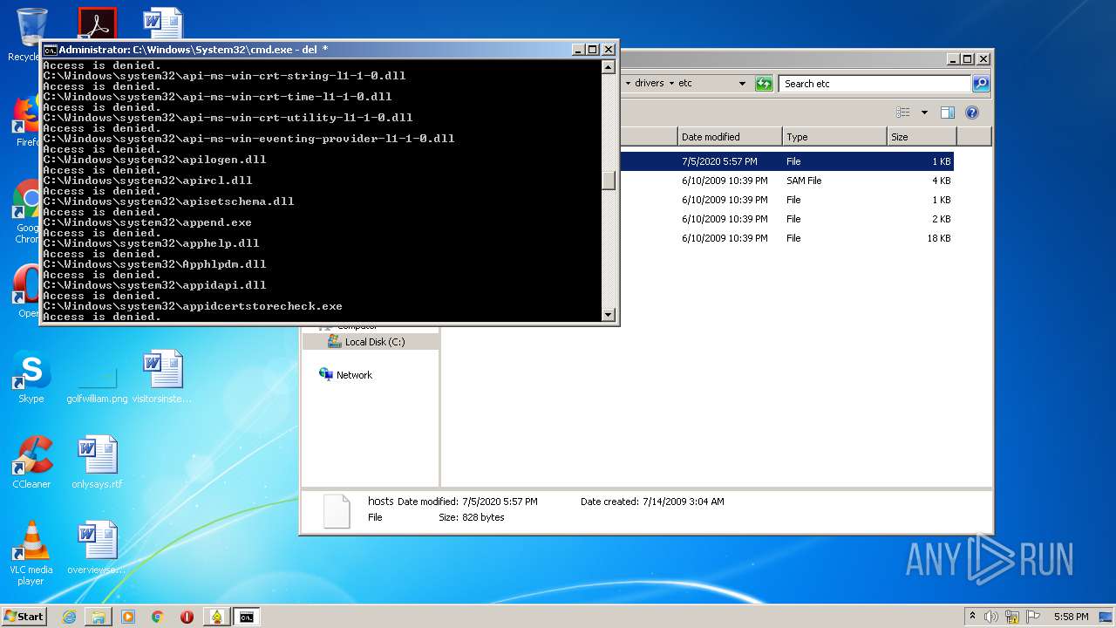Expand the dropdown arrow before drivers breadcrumb
The width and height of the screenshot is (1116, 628).
click(x=628, y=84)
